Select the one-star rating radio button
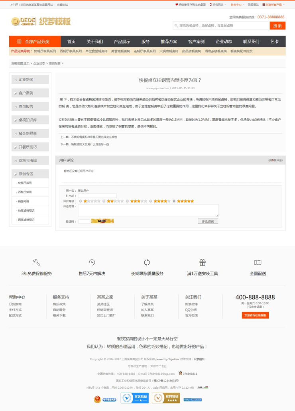The image size is (295, 411). [81, 201]
